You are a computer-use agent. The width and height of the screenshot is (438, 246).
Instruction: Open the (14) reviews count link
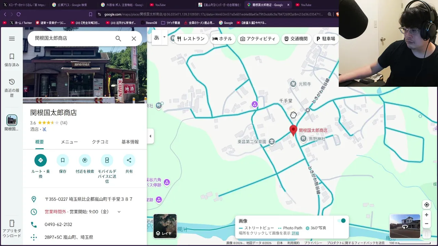pyautogui.click(x=64, y=123)
